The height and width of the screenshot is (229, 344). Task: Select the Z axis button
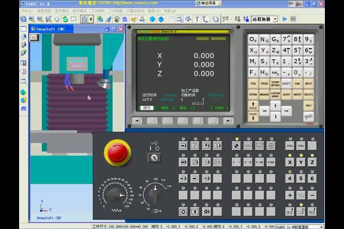(x=312, y=162)
